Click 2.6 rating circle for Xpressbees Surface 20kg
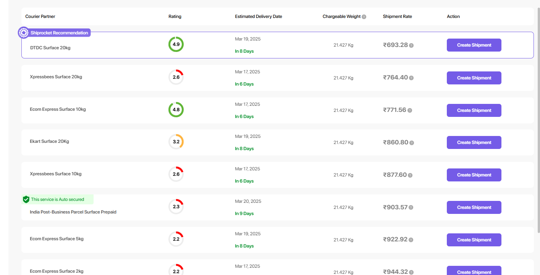 click(176, 77)
